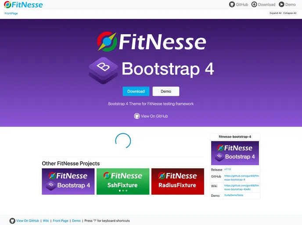The width and height of the screenshot is (302, 225).
Task: Open the FrontPage breadcrumb link
Action: pyautogui.click(x=11, y=13)
